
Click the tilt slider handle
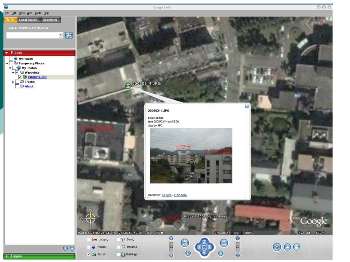[238, 247]
